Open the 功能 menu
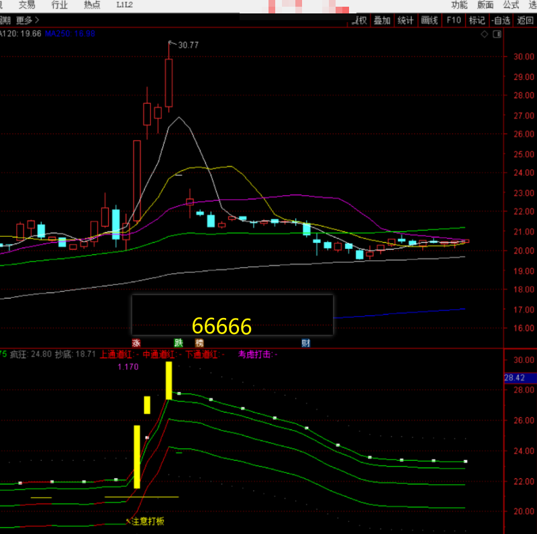 (459, 5)
